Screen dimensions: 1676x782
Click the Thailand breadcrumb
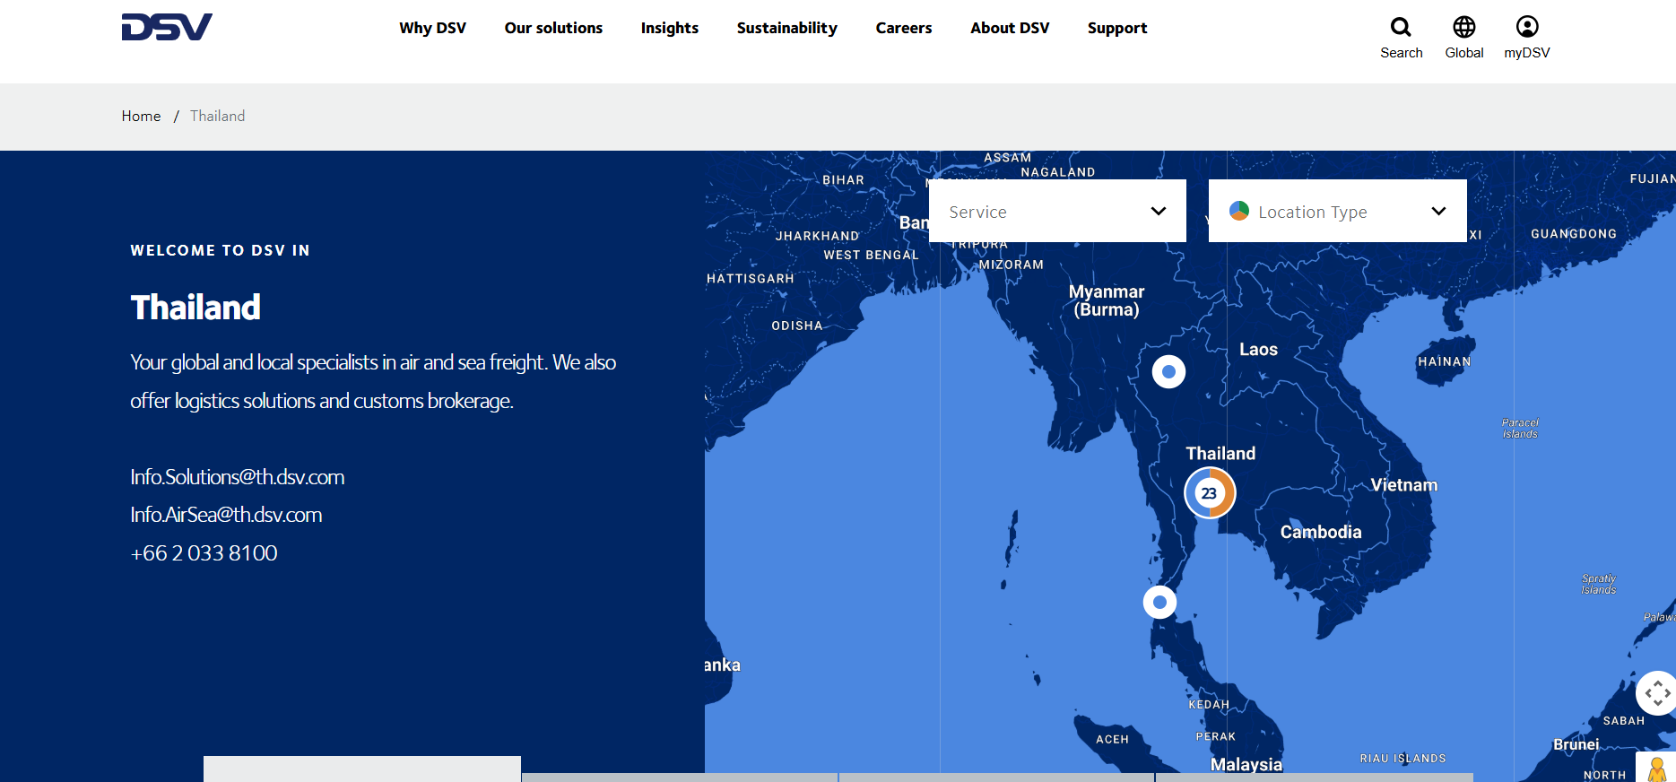pyautogui.click(x=217, y=116)
